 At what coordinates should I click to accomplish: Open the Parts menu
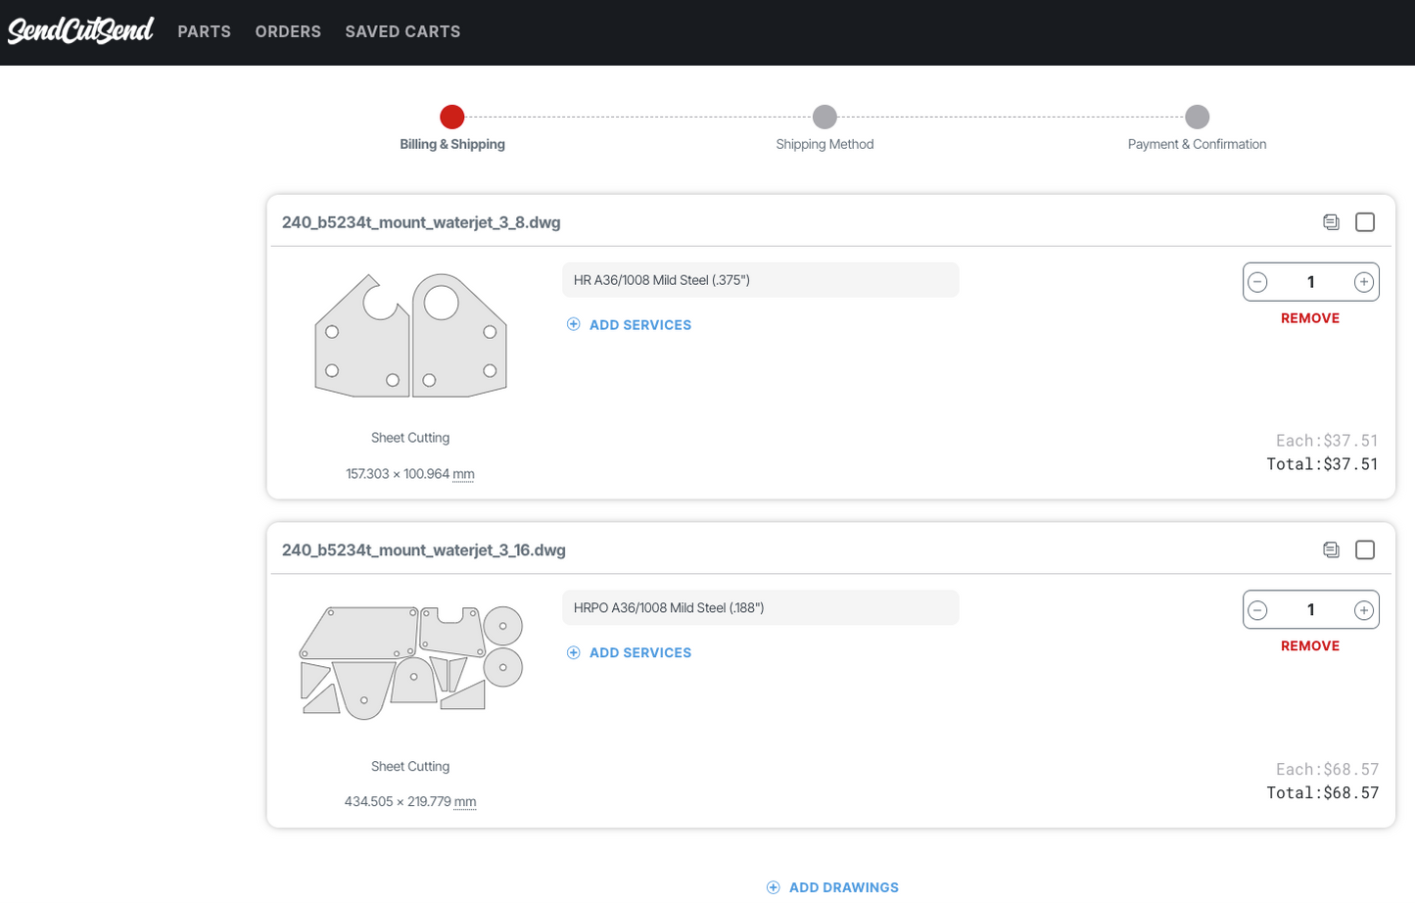(204, 32)
